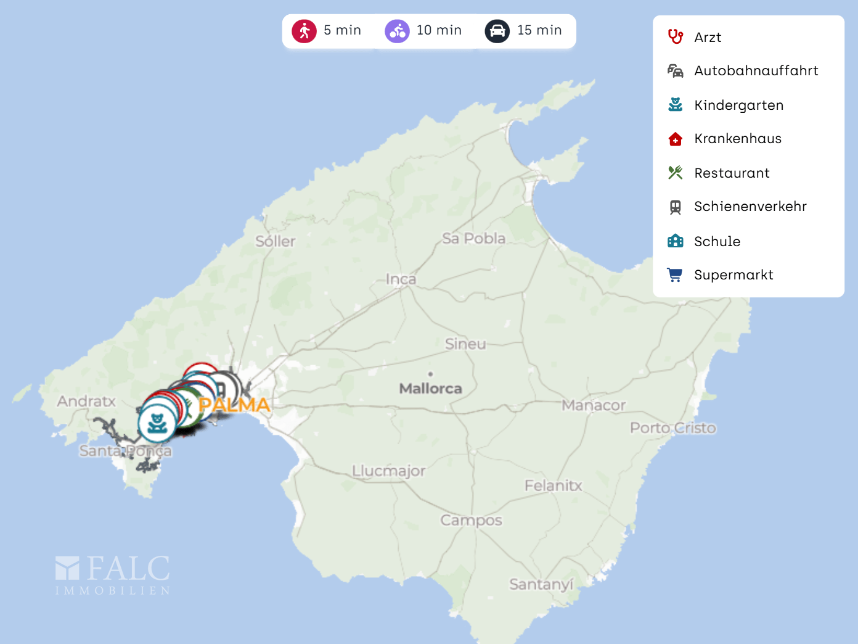Click the FALC Immobilien logo
This screenshot has width=858, height=644.
click(x=113, y=575)
